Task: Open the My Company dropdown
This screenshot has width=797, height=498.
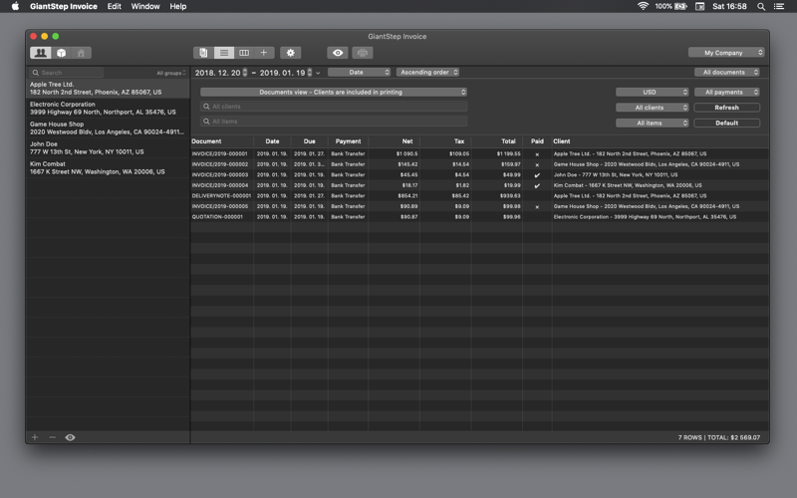Action: point(726,53)
